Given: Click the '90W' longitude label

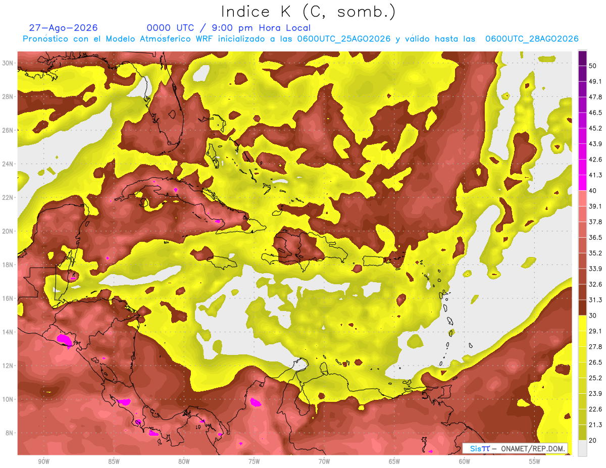Looking at the screenshot, I should pos(43,461).
